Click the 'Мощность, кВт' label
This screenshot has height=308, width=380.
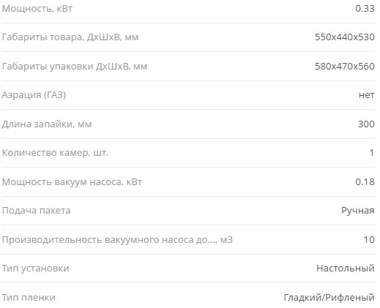point(37,9)
